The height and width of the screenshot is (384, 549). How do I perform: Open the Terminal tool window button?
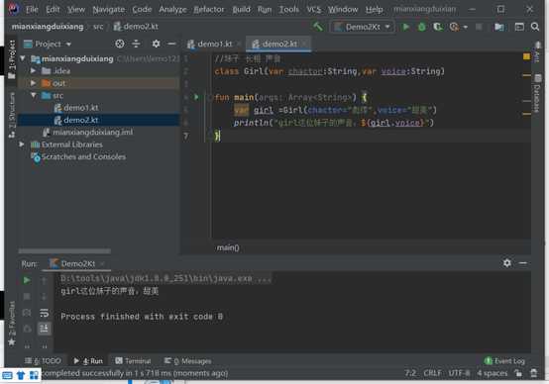click(x=133, y=361)
